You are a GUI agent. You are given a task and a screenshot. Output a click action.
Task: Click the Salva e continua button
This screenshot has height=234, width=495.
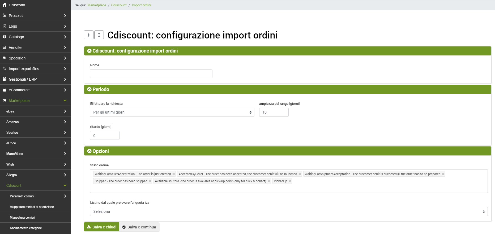pyautogui.click(x=139, y=227)
